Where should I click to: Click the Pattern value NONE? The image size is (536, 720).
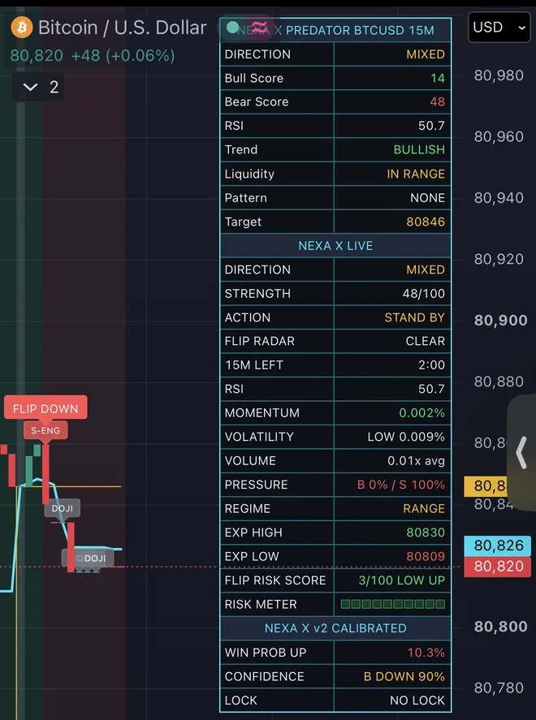pos(427,198)
